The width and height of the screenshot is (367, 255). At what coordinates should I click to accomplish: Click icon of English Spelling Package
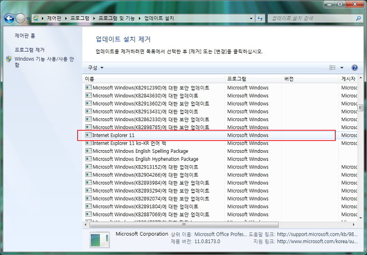click(88, 151)
